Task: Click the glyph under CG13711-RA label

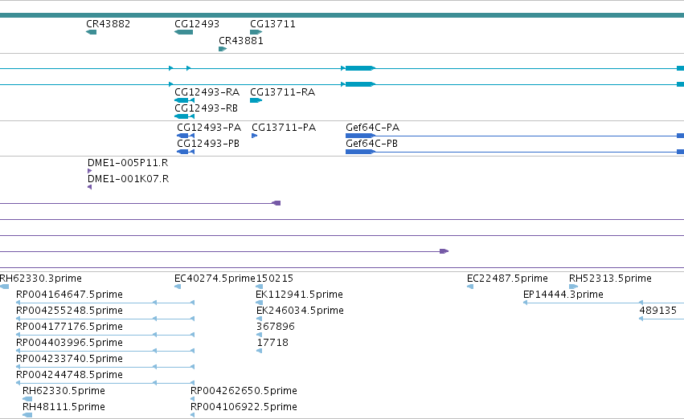Action: 256,100
